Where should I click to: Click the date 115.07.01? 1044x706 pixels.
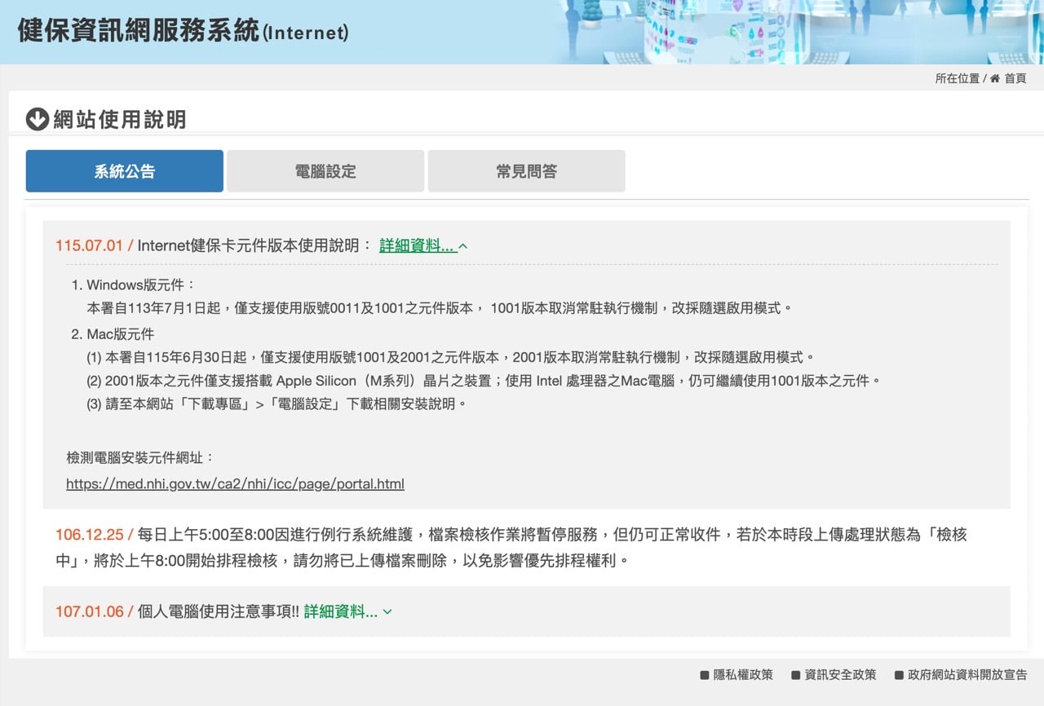click(89, 245)
